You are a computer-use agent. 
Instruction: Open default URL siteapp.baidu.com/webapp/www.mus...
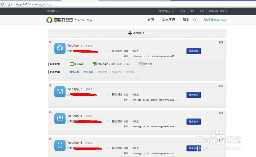point(155,100)
